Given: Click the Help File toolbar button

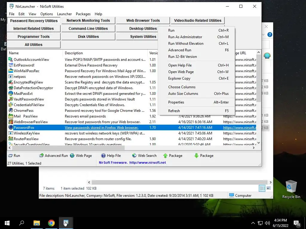Looking at the screenshot, I should pyautogui.click(x=111, y=156).
